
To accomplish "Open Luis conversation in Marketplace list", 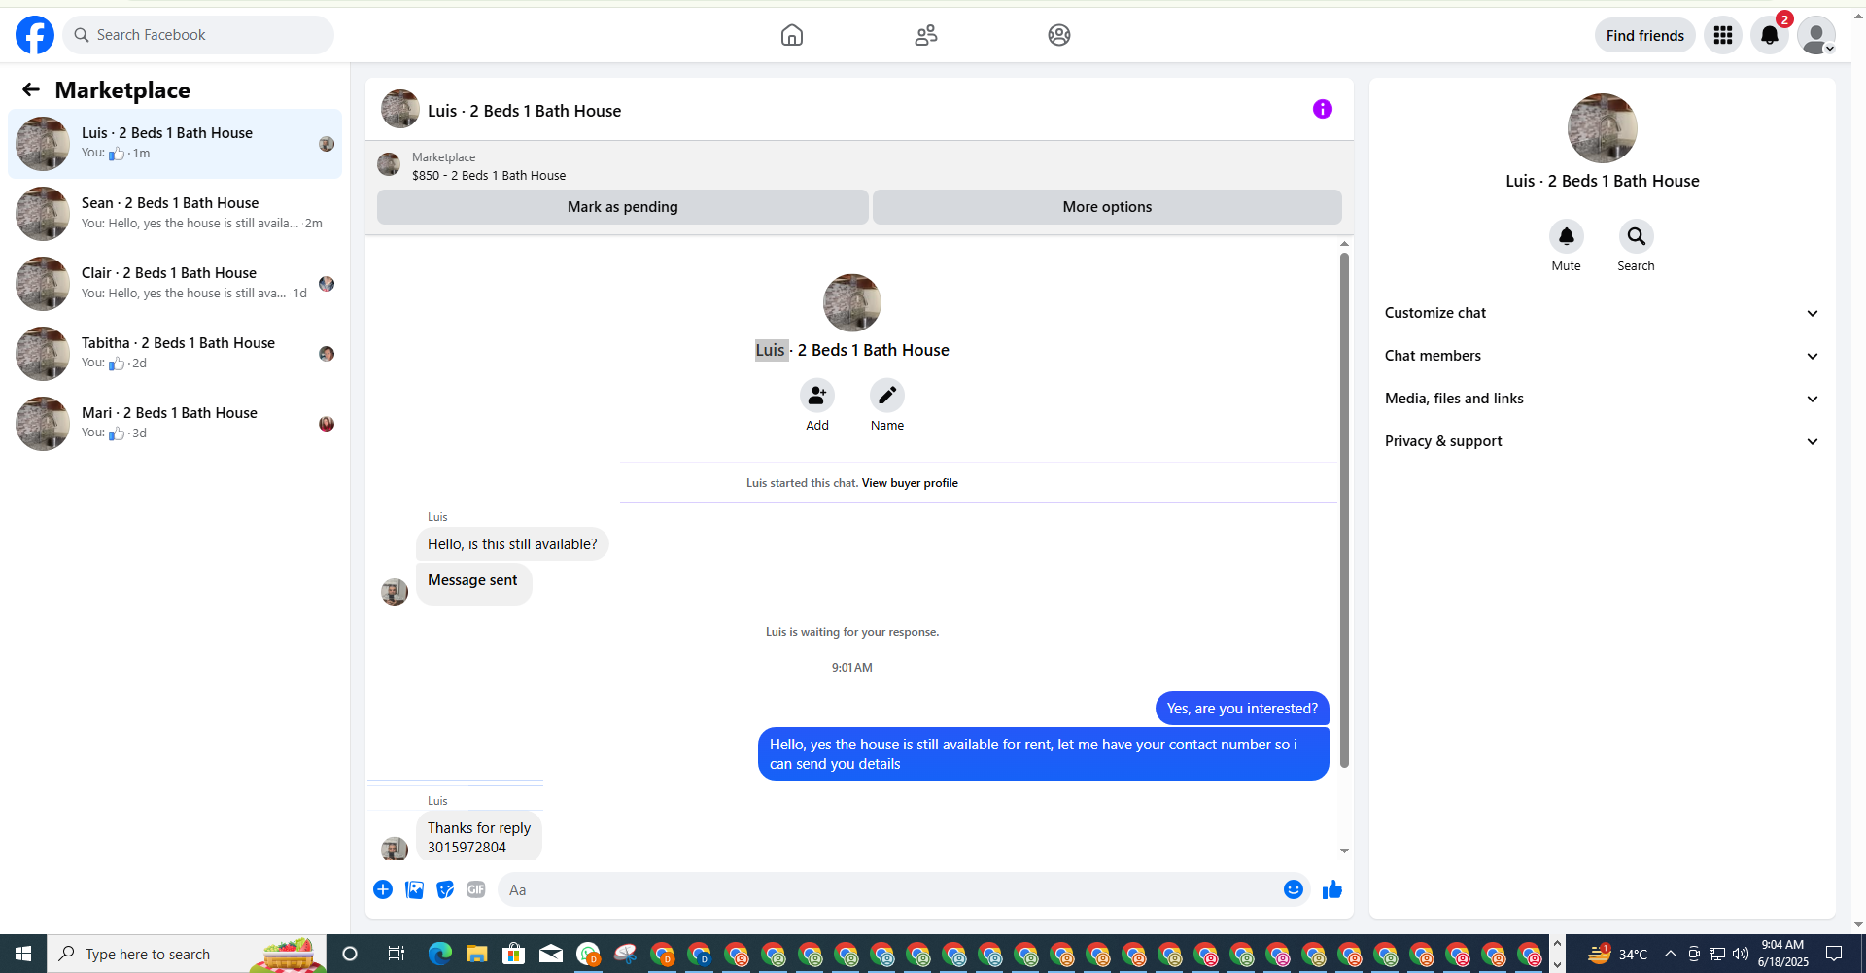I will pos(175,144).
